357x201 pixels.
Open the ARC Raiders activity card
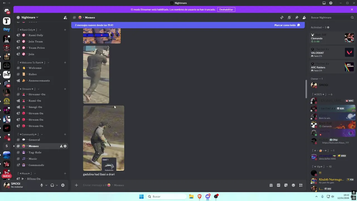point(332,67)
